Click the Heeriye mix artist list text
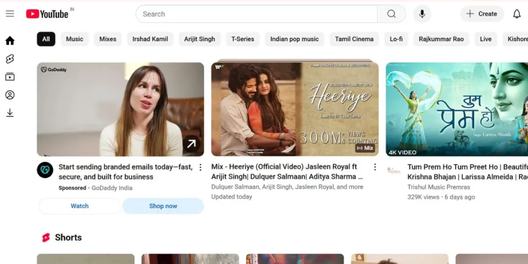This screenshot has width=528, height=264. [x=287, y=187]
